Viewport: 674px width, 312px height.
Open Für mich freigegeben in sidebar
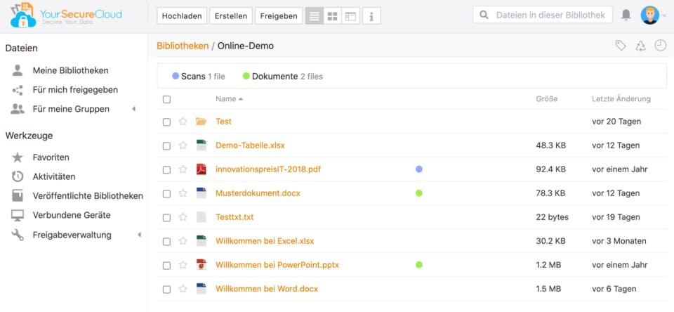coord(75,90)
